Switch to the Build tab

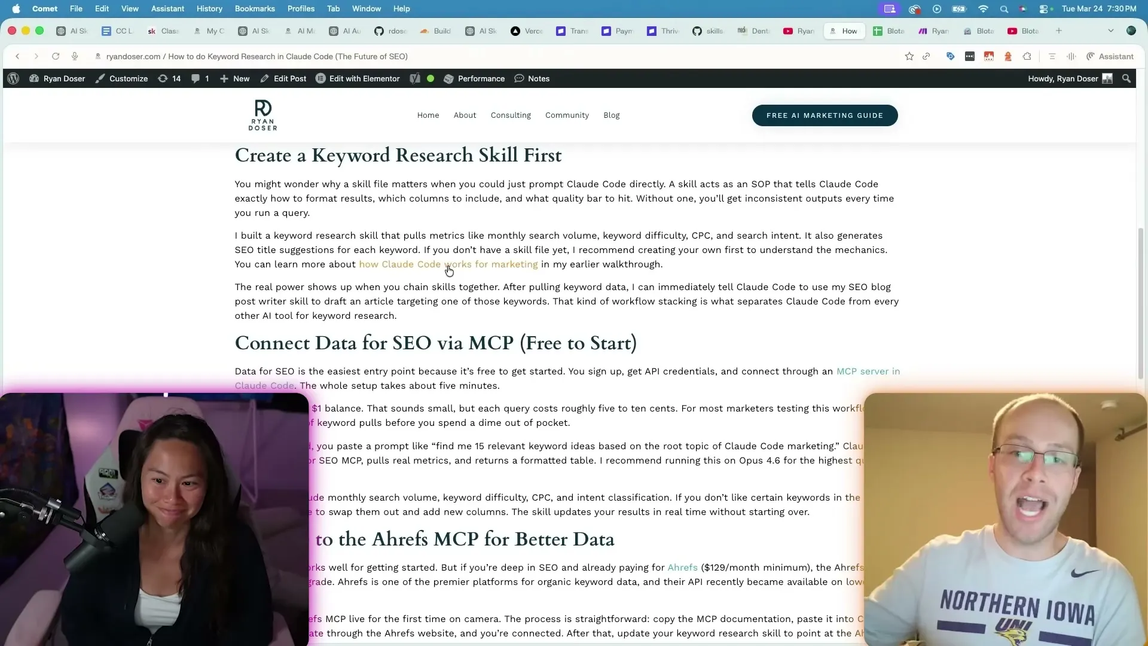[436, 31]
